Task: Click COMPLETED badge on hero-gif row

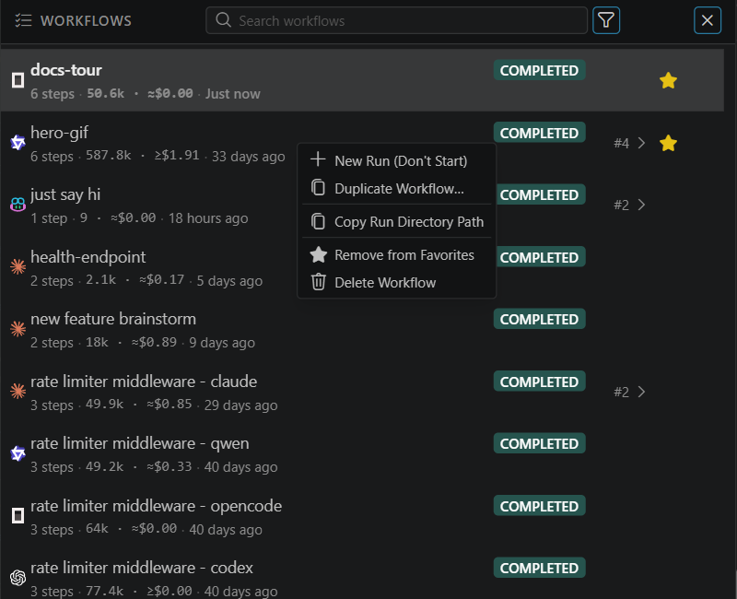Action: point(539,133)
